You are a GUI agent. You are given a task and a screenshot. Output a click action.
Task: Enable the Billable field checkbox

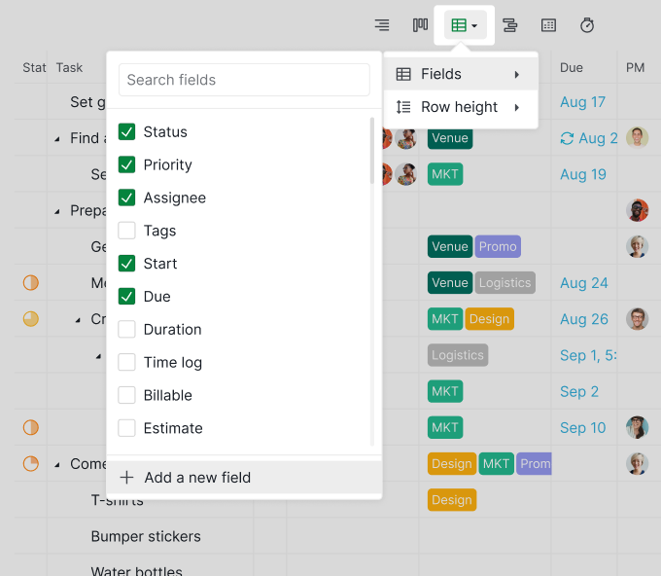(126, 395)
